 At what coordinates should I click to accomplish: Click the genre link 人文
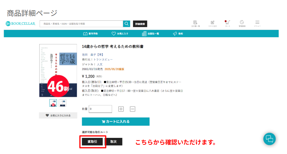pyautogui.click(x=99, y=64)
